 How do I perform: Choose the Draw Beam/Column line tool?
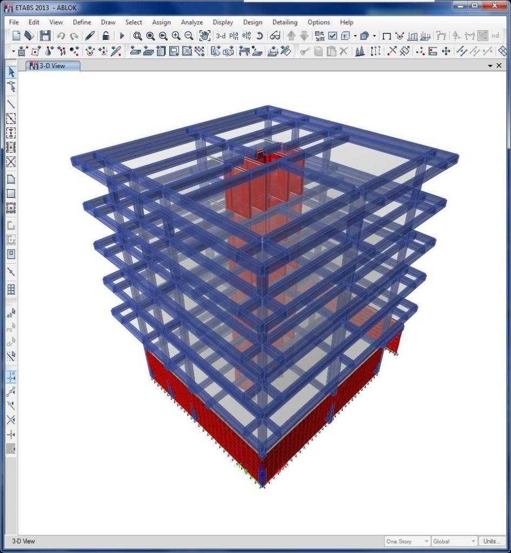tap(11, 104)
